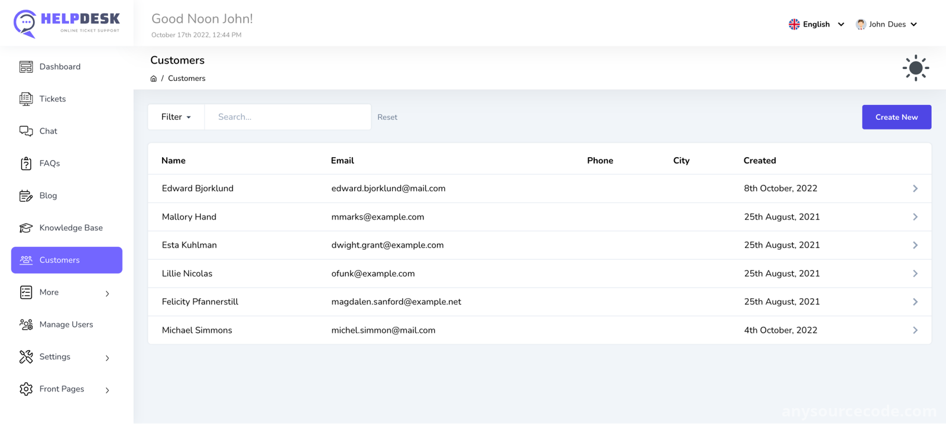Open Mallory Hand row chevron

click(x=915, y=217)
